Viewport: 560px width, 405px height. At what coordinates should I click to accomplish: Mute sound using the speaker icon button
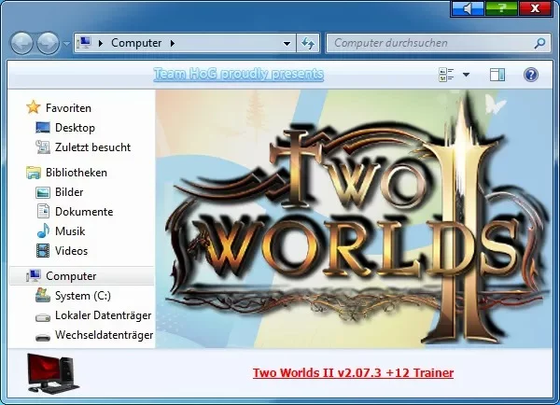[468, 8]
